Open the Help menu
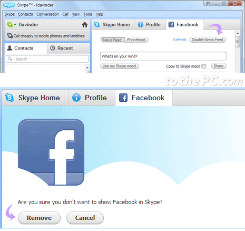The height and width of the screenshot is (231, 245). click(x=100, y=14)
